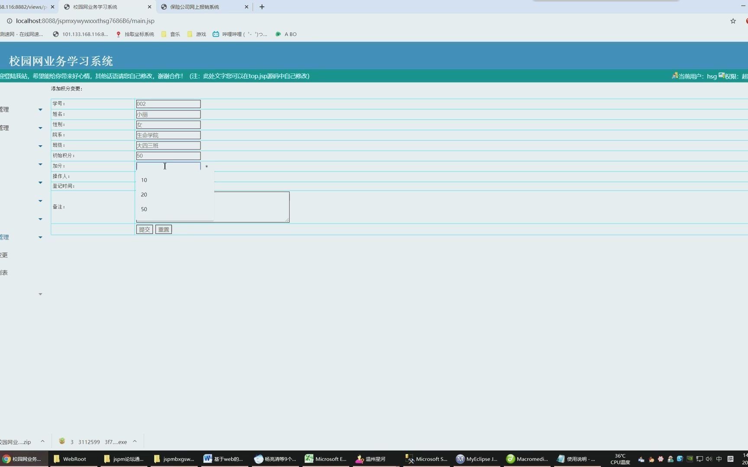
Task: Open the 拾取坐标系统 bookmark
Action: click(x=135, y=34)
